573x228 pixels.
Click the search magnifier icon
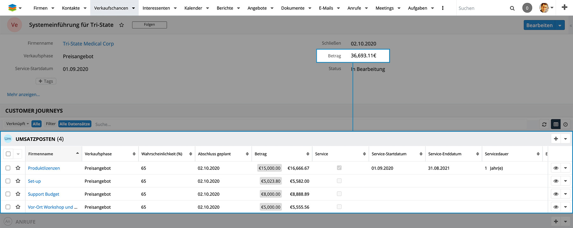(x=512, y=8)
